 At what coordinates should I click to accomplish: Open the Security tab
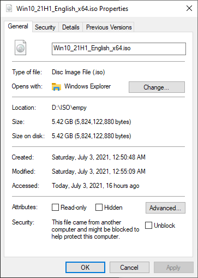click(x=45, y=27)
